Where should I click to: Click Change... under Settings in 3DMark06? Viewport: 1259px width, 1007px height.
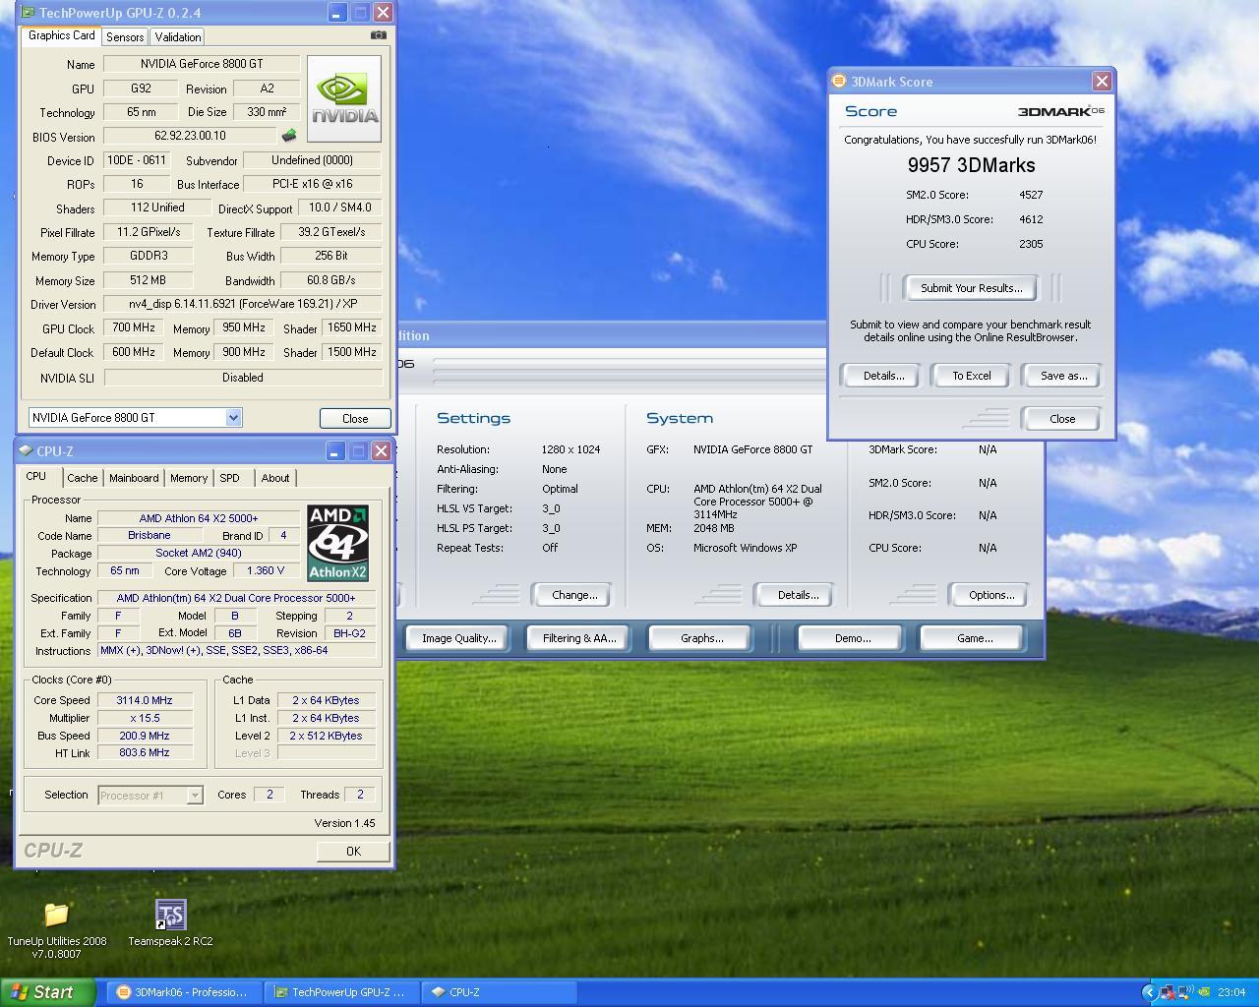pos(574,595)
